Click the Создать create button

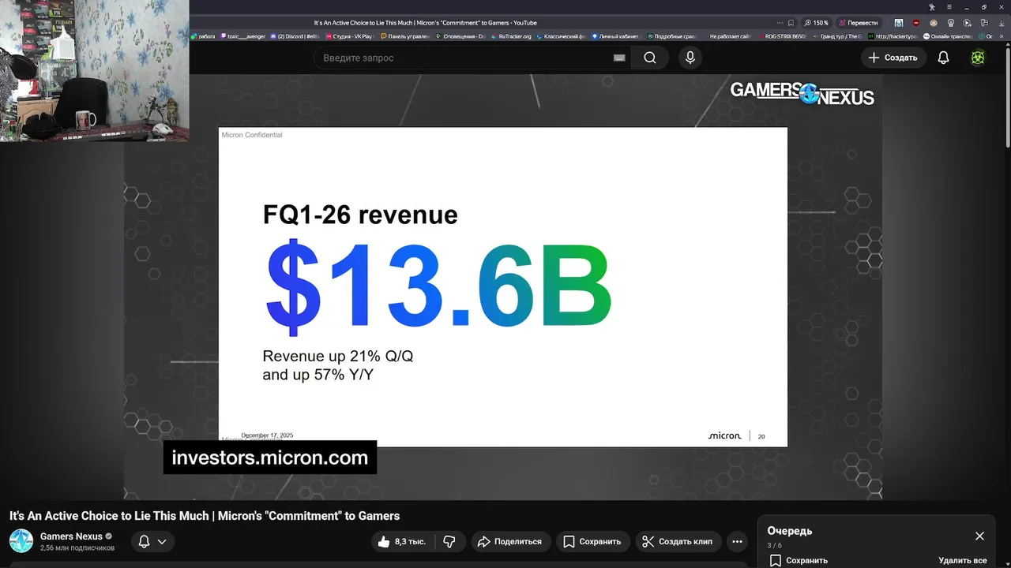[x=893, y=58]
